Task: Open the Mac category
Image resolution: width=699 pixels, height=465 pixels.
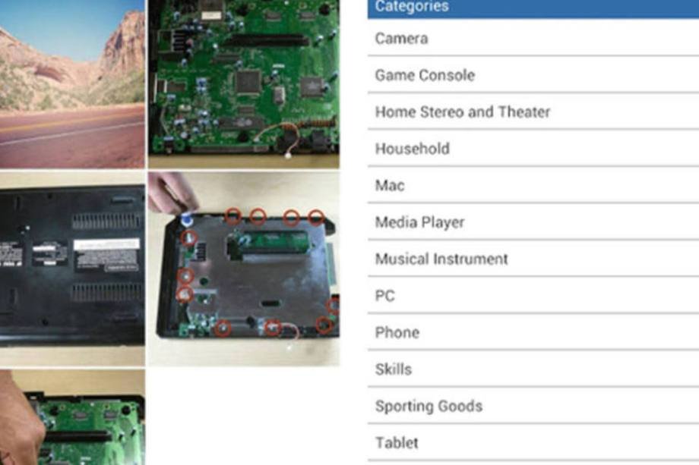Action: (533, 185)
